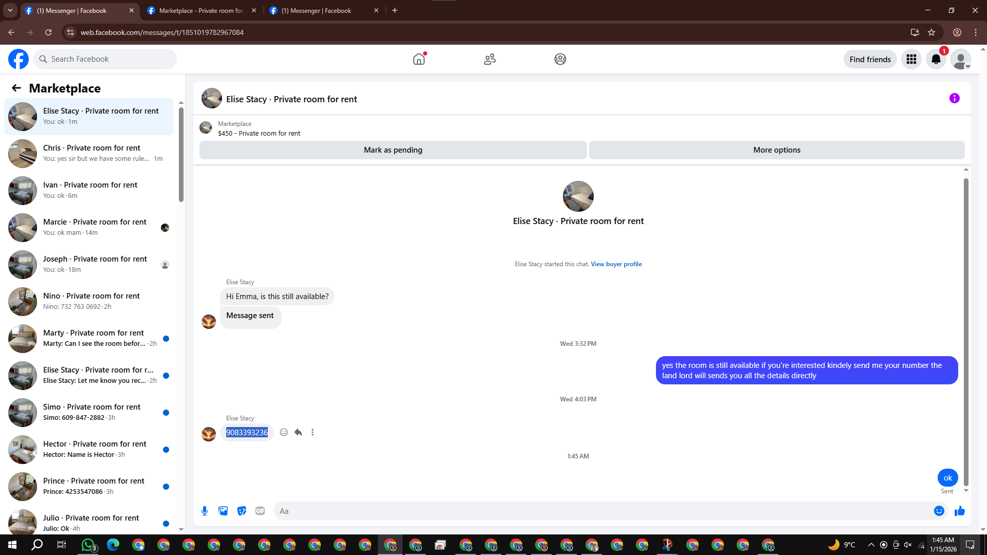Open the emoji picker in composer
This screenshot has height=555, width=987.
click(939, 511)
